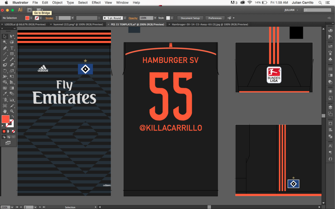This screenshot has height=209, width=335.
Task: Select the Direct Selection tool
Action: click(12, 37)
